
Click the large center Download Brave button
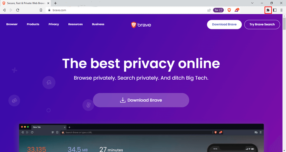coord(141,100)
